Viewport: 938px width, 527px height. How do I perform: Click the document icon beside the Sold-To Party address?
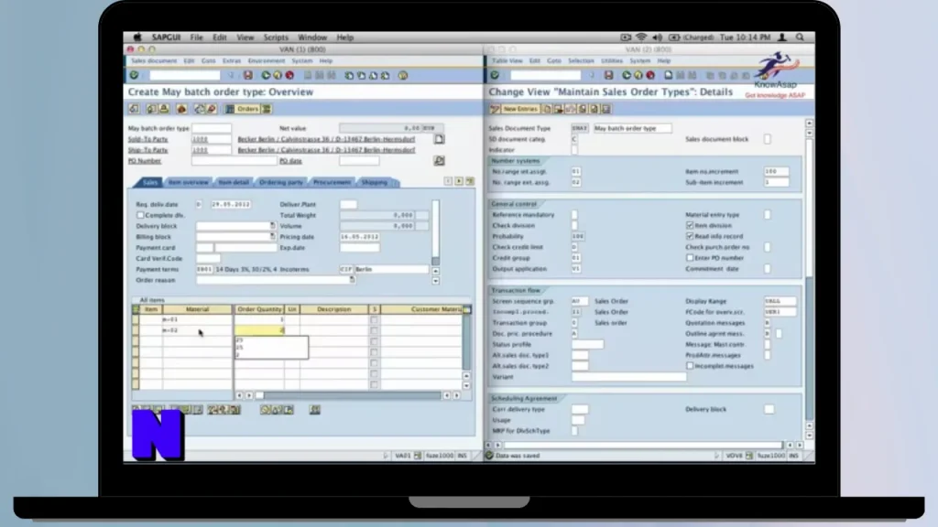tap(439, 139)
